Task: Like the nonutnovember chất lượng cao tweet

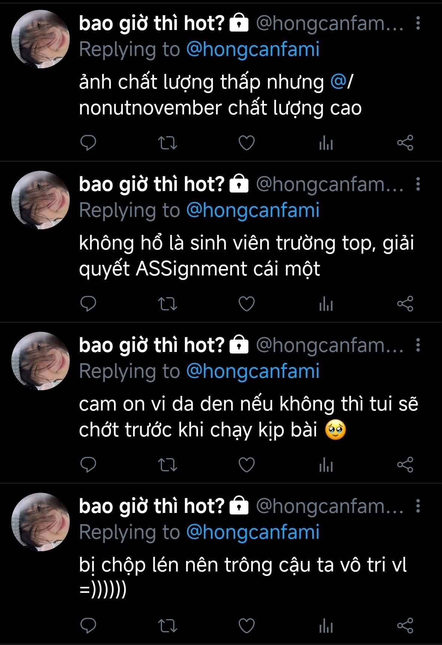Action: 247,143
